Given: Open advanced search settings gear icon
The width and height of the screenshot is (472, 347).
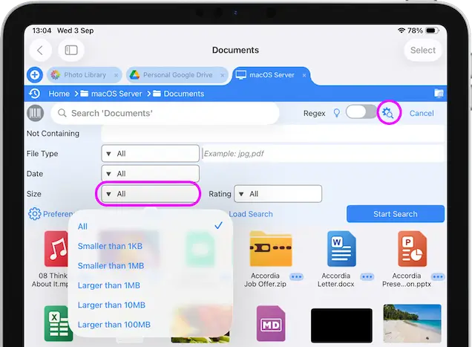Looking at the screenshot, I should coord(389,113).
